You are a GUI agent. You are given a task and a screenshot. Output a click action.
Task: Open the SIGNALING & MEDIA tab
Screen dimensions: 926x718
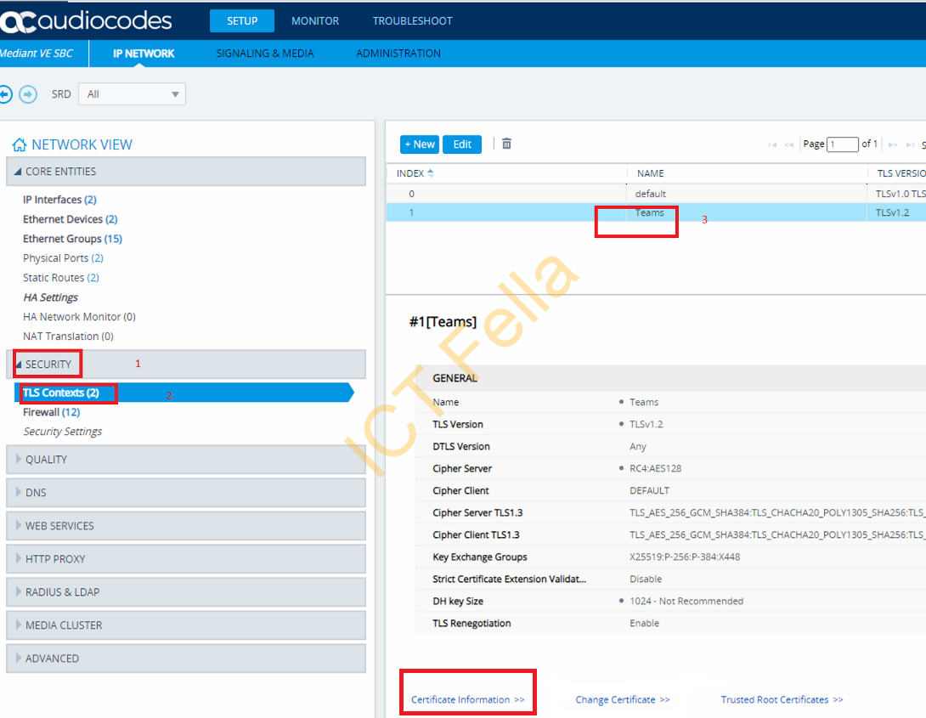click(265, 53)
